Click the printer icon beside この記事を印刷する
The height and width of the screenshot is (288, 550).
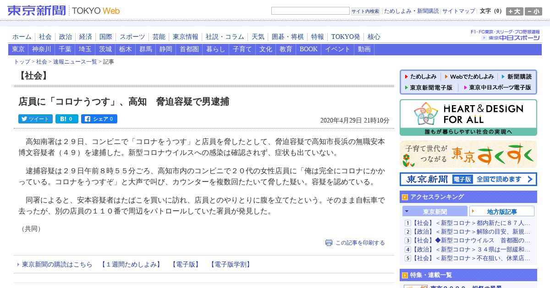329,243
